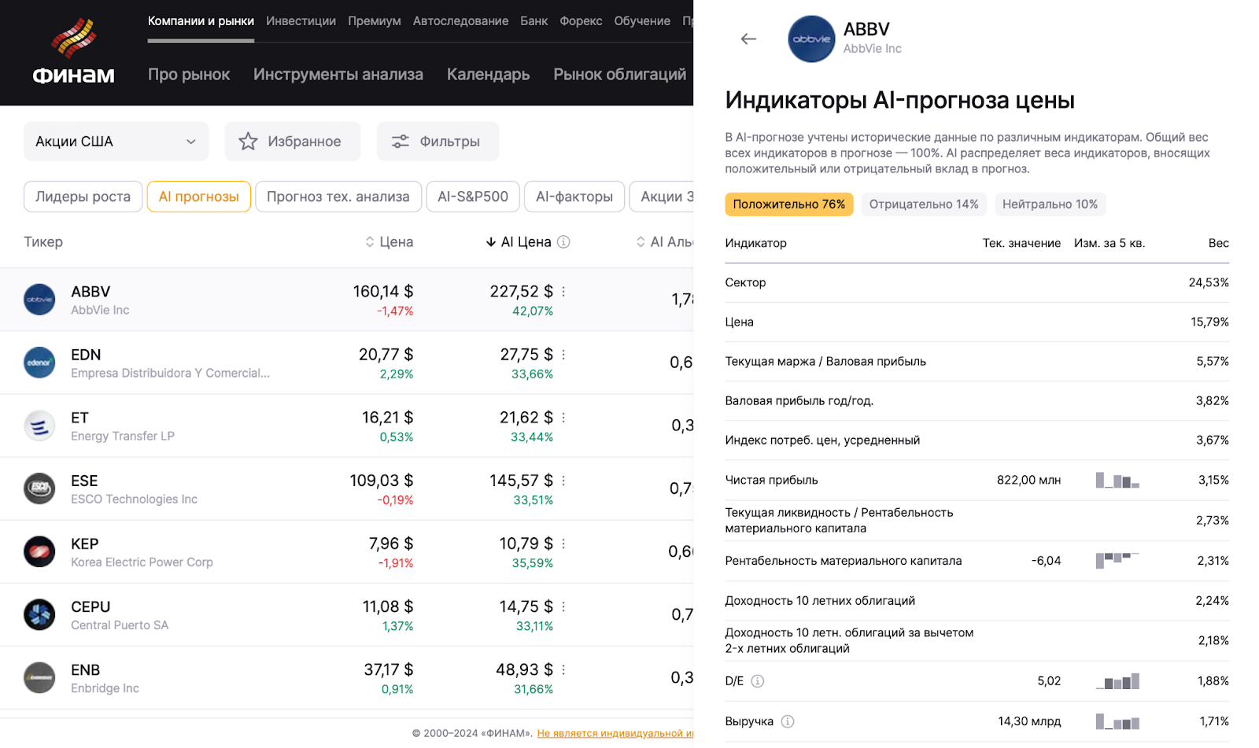Screen dimensions: 1259x748
Task: Switch to the Лидеры роста tab
Action: 83,197
